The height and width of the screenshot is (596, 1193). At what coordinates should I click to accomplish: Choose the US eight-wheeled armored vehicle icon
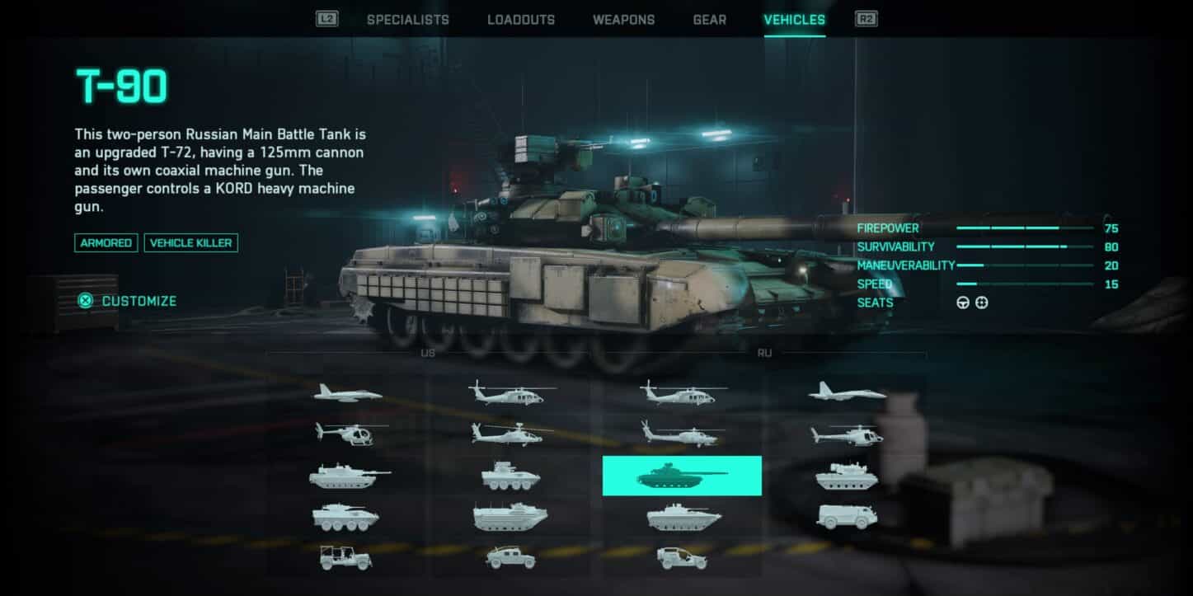coord(345,517)
